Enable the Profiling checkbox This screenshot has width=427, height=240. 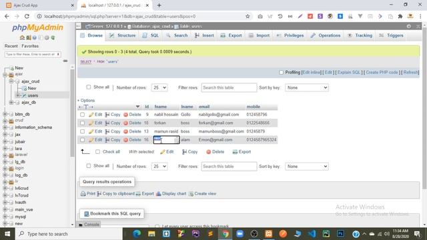(282, 73)
